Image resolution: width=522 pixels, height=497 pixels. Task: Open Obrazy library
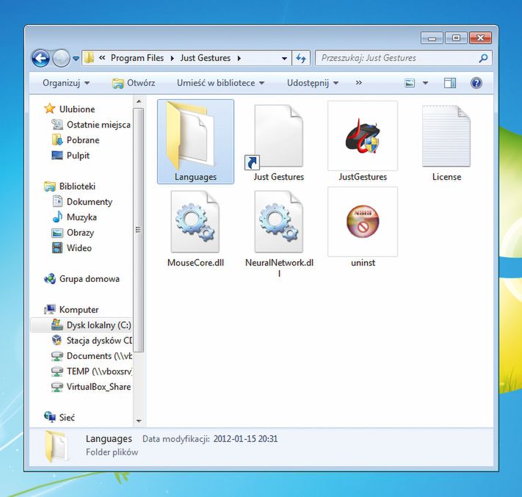pos(73,233)
